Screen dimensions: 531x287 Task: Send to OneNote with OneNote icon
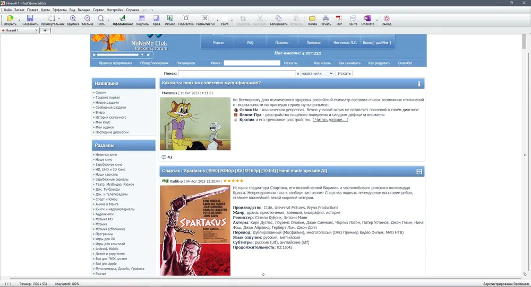pyautogui.click(x=367, y=20)
